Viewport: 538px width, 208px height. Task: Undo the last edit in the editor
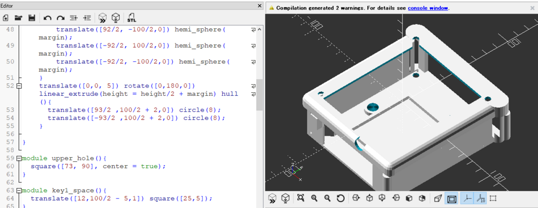point(48,18)
